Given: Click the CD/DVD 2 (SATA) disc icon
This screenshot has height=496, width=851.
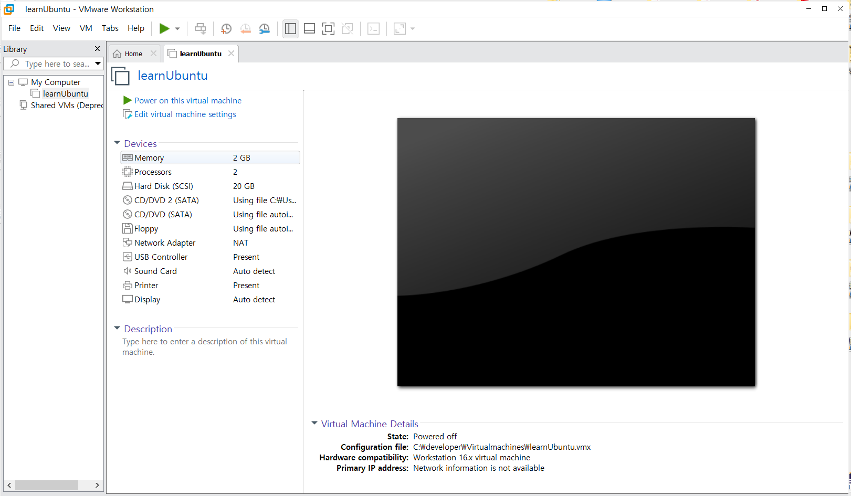Looking at the screenshot, I should (128, 200).
